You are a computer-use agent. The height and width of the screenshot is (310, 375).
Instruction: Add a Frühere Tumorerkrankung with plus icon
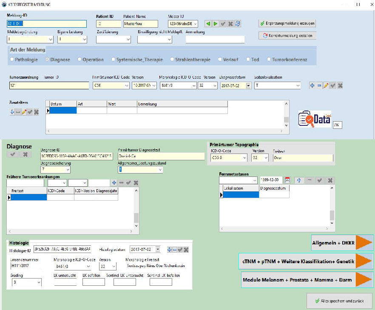coord(114,183)
